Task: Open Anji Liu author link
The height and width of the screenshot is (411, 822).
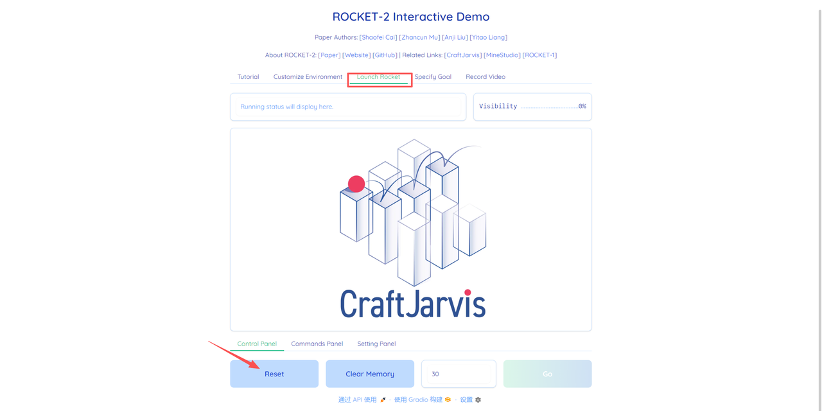Action: click(x=455, y=37)
